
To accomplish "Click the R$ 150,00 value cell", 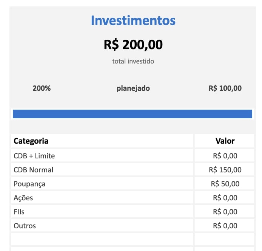I will coord(224,170).
